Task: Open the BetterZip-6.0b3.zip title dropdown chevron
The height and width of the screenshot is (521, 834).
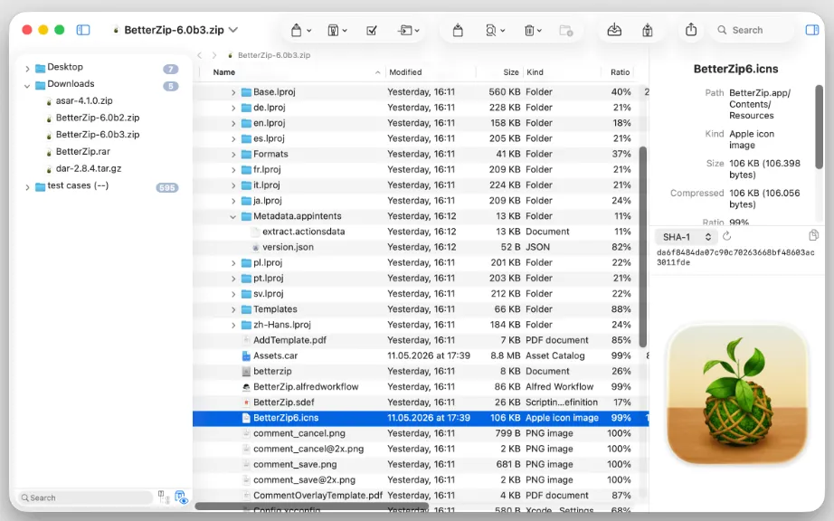Action: 233,30
